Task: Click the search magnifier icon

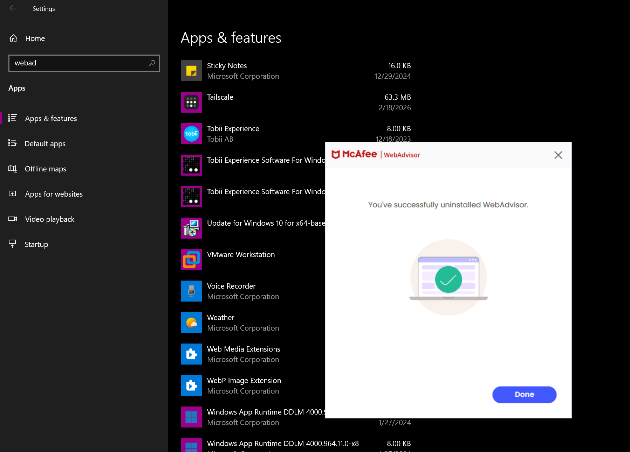Action: pyautogui.click(x=152, y=63)
